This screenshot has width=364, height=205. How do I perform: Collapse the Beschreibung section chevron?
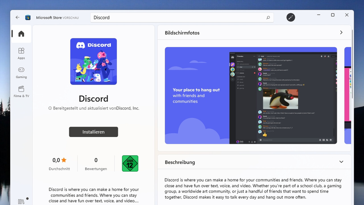[341, 162]
